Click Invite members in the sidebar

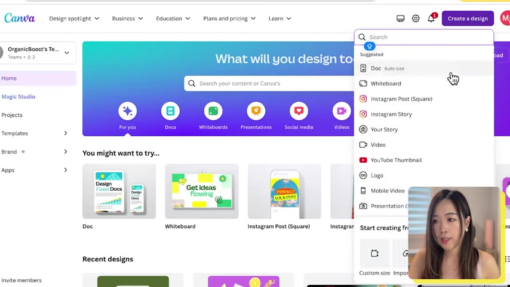pos(21,280)
